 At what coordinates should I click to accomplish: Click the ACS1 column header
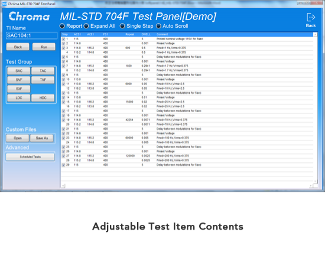click(77, 34)
